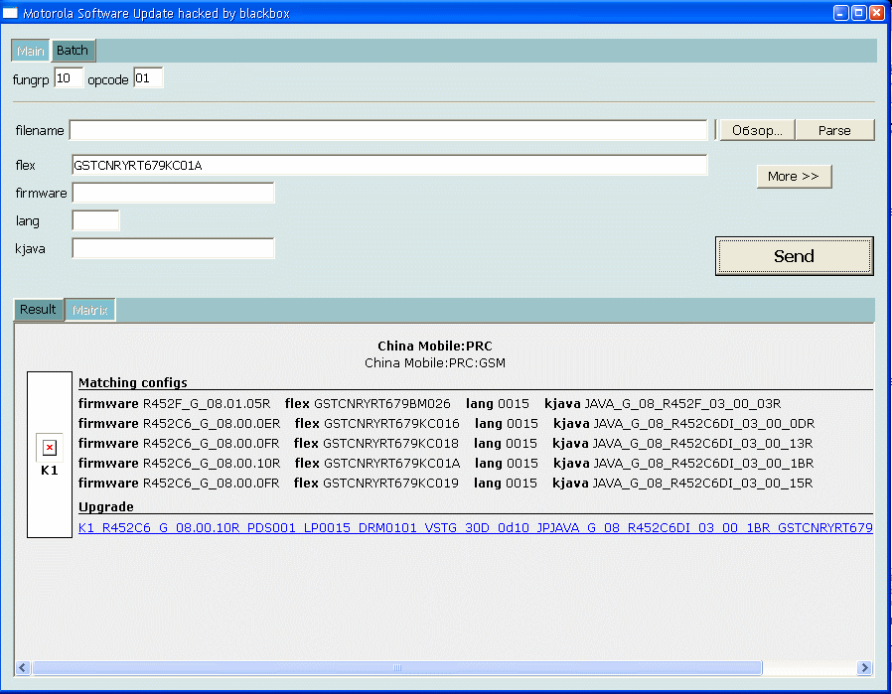
Task: Click kjava value JAVA_G_08_R452C6DI_03_00_0DR
Action: coord(704,423)
